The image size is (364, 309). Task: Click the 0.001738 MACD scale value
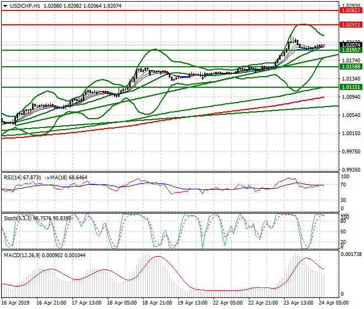pyautogui.click(x=351, y=254)
